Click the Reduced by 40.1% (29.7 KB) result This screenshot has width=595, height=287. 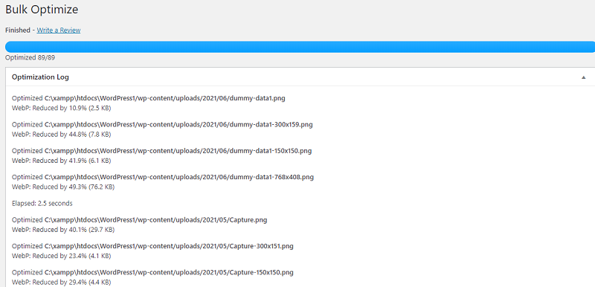coord(63,230)
